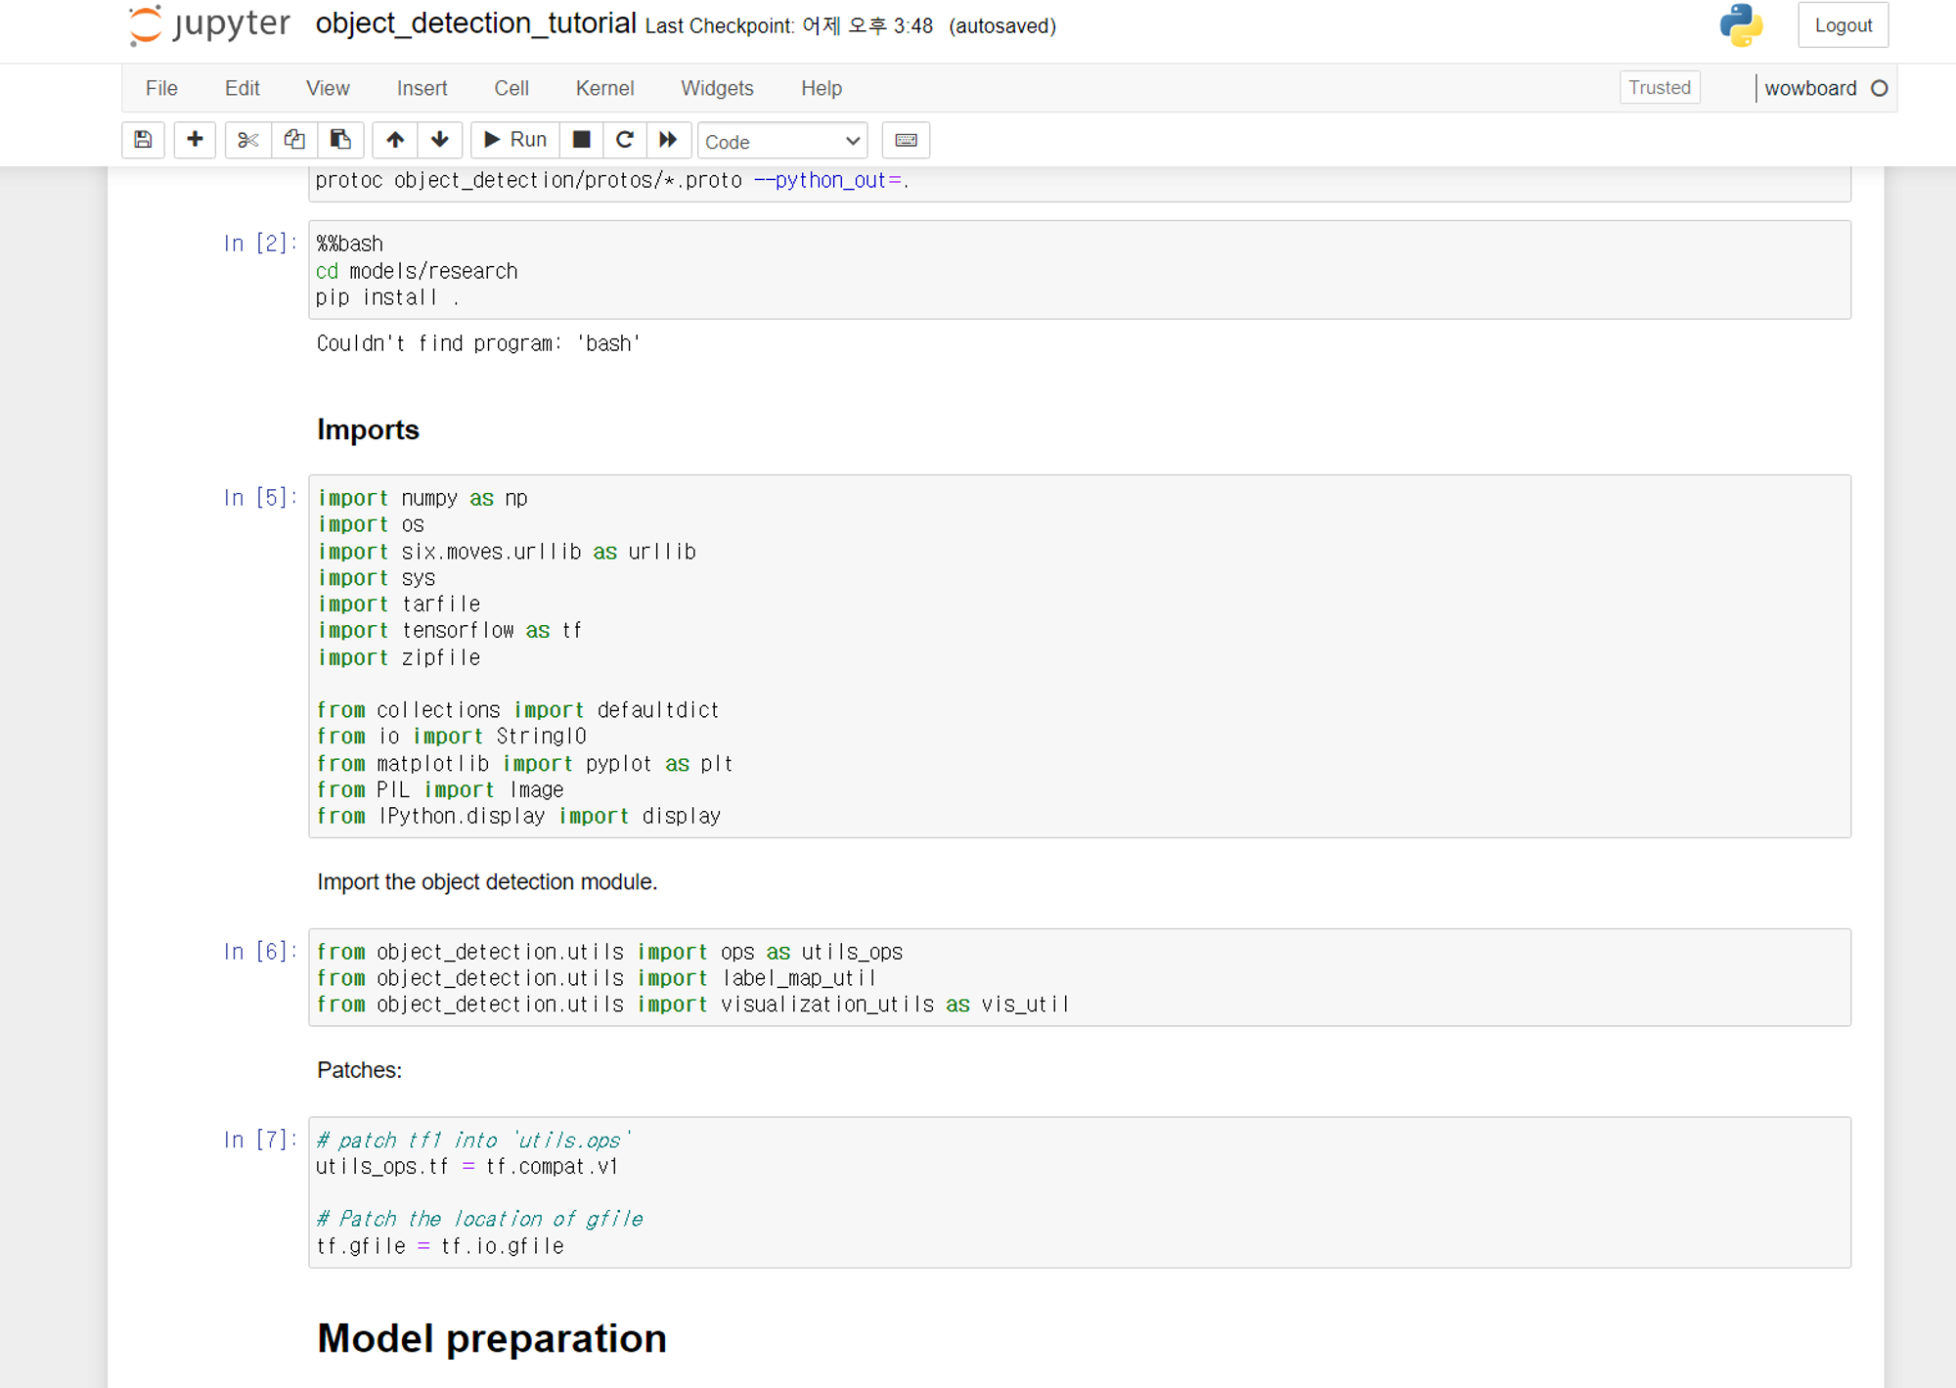
Task: Click into the imports code cell In [5]
Action: tap(1076, 655)
